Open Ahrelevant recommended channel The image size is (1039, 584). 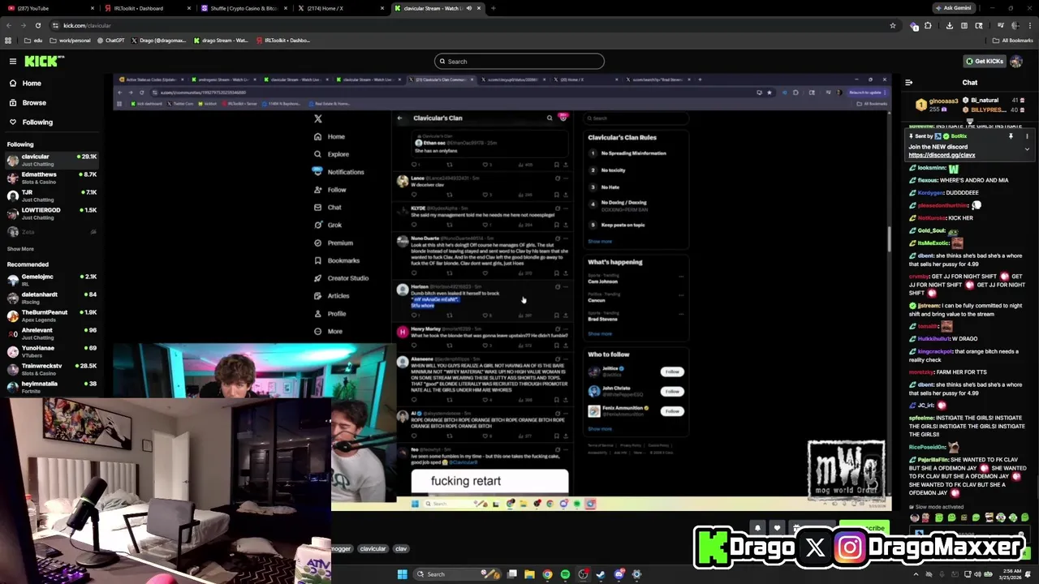[x=52, y=333]
